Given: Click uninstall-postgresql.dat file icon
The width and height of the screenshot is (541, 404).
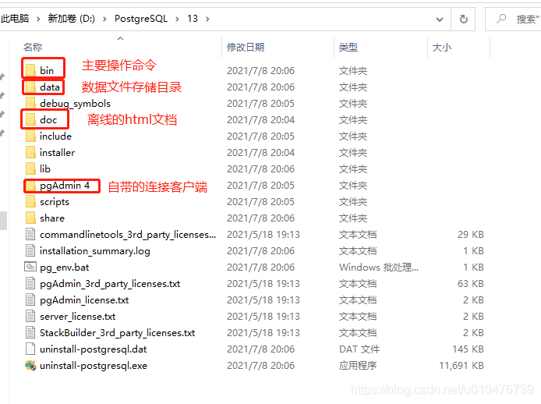Looking at the screenshot, I should (x=30, y=349).
